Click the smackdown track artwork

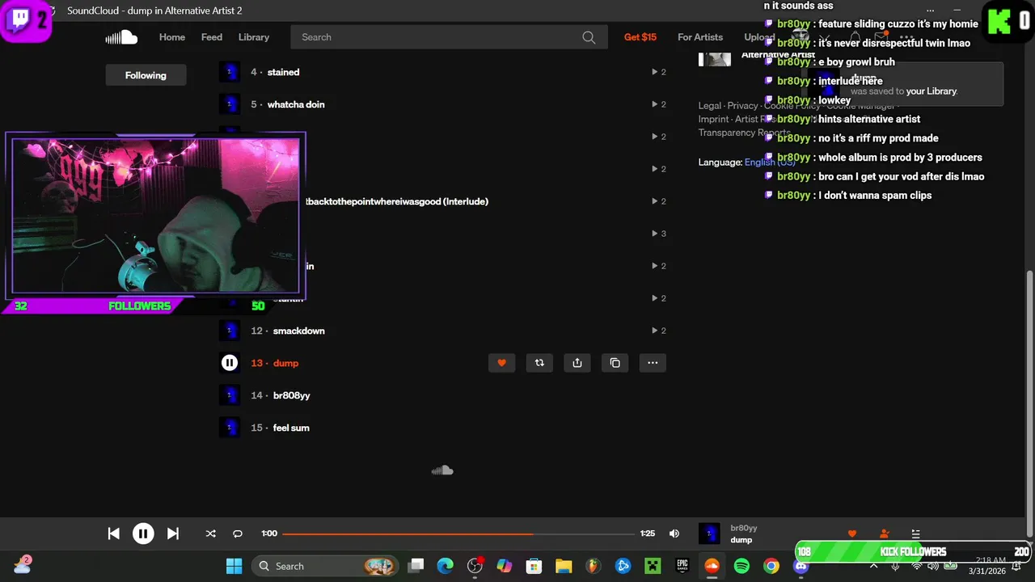(230, 331)
